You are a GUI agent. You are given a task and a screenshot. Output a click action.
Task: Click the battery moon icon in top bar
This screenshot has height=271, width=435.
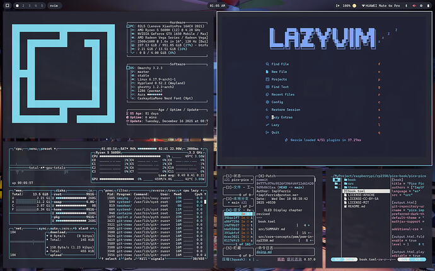[354, 6]
